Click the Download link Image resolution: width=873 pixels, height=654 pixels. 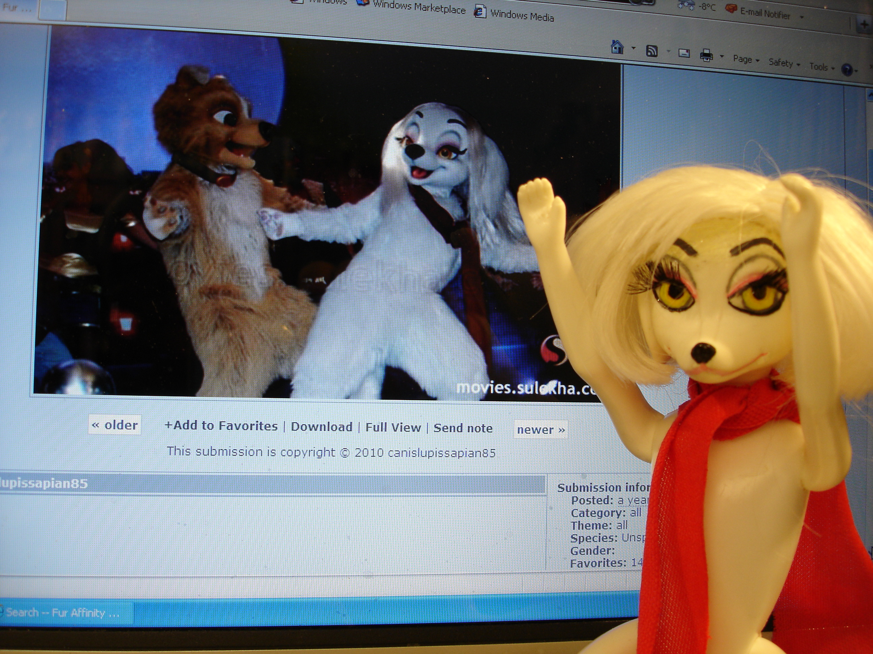322,427
